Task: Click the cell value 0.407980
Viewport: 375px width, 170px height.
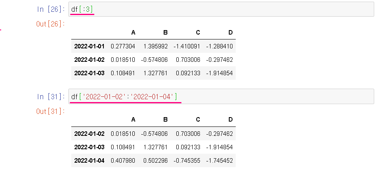Action: pos(123,161)
